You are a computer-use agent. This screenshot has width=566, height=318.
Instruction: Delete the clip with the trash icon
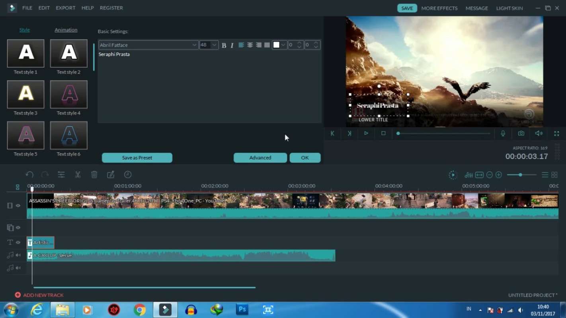(94, 175)
